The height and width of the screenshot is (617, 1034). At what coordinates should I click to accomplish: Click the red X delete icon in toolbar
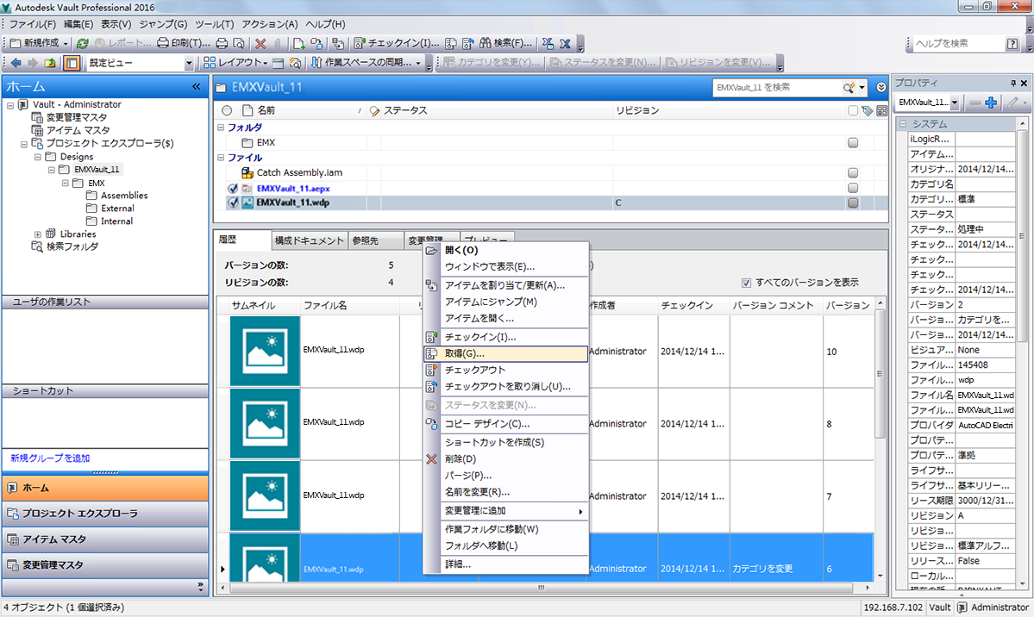click(x=260, y=43)
